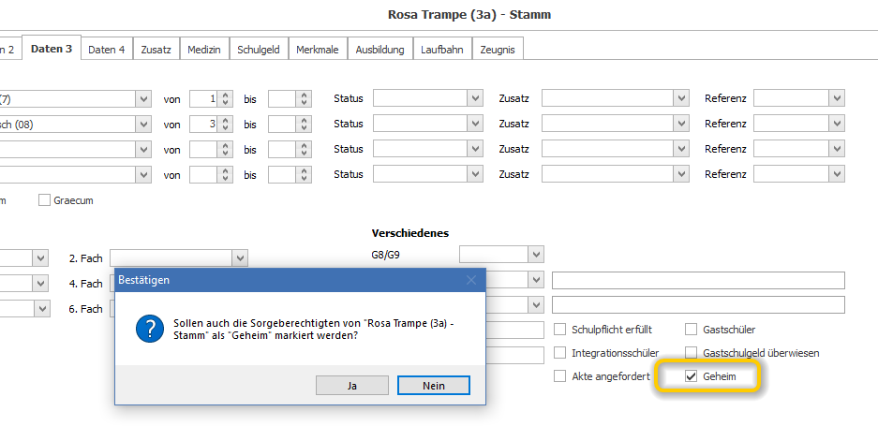Enable the Gastschüler checkbox
The image size is (878, 441).
691,329
